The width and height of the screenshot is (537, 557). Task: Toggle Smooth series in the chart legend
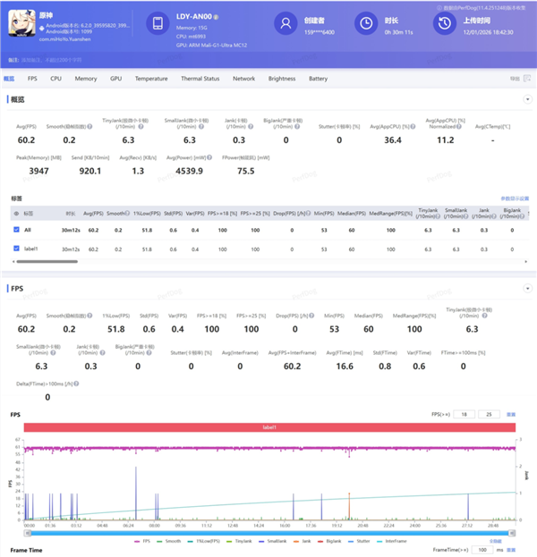click(169, 541)
